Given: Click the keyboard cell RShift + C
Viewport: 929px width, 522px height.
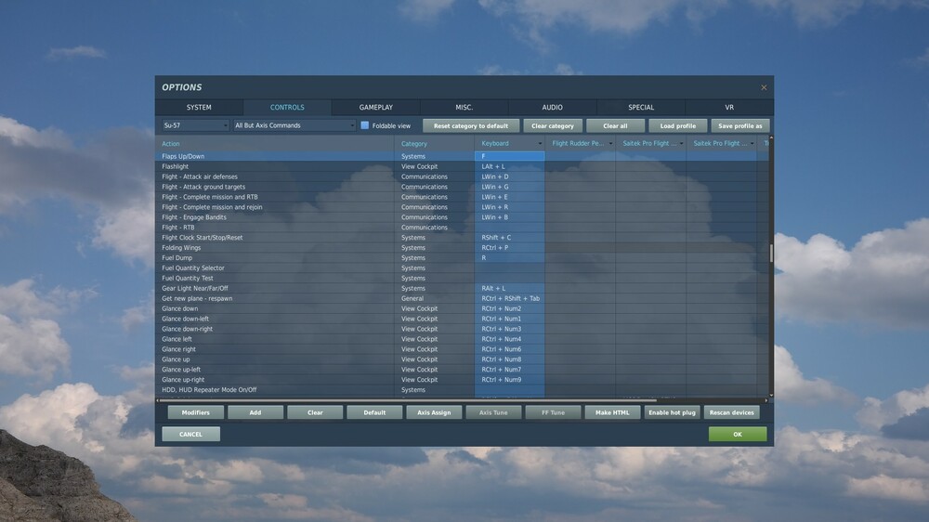Looking at the screenshot, I should (x=509, y=238).
